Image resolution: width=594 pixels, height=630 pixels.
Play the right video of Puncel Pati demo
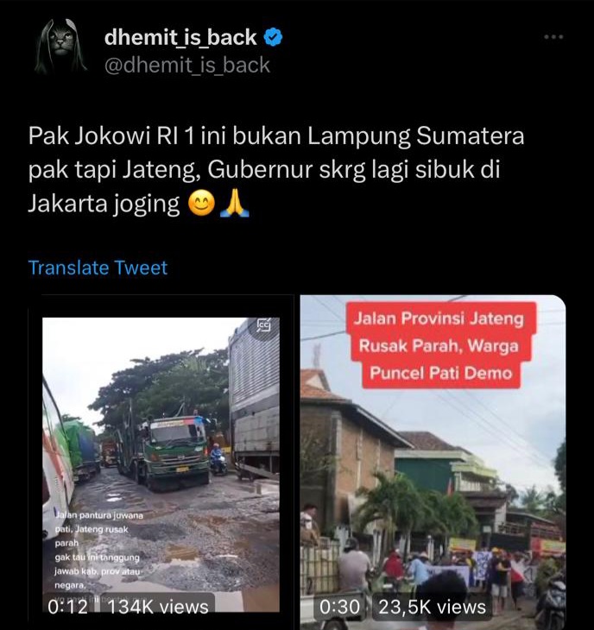pos(433,462)
